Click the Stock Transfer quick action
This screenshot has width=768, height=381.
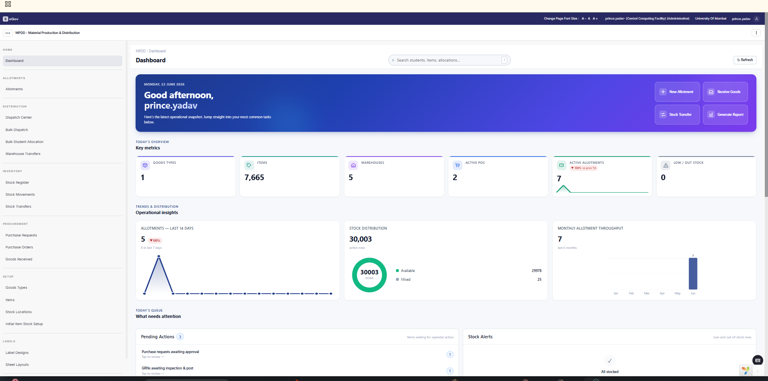(677, 115)
